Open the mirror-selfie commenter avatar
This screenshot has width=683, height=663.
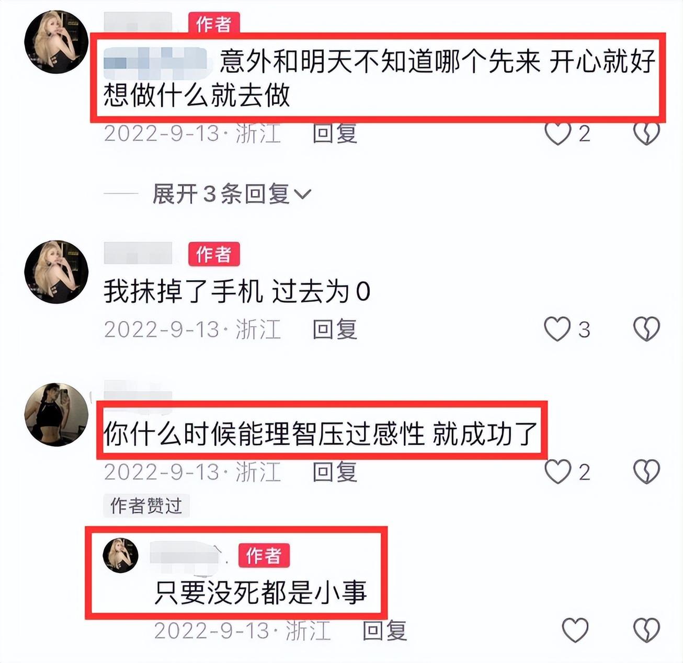[x=56, y=415]
